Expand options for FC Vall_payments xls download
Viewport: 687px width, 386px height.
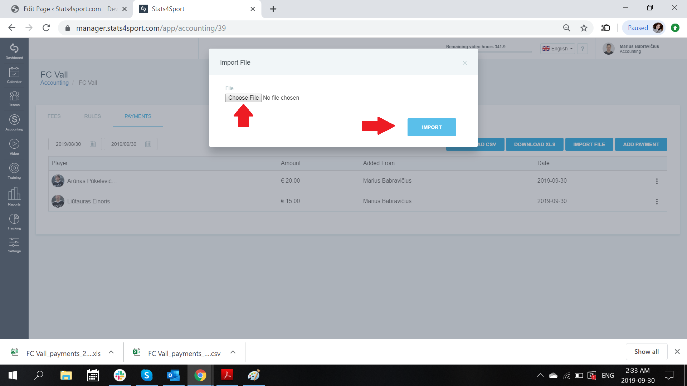[x=111, y=352]
